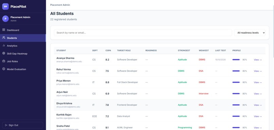The width and height of the screenshot is (274, 130).
Task: Click the Karthik Rajan name
Action: (64, 115)
